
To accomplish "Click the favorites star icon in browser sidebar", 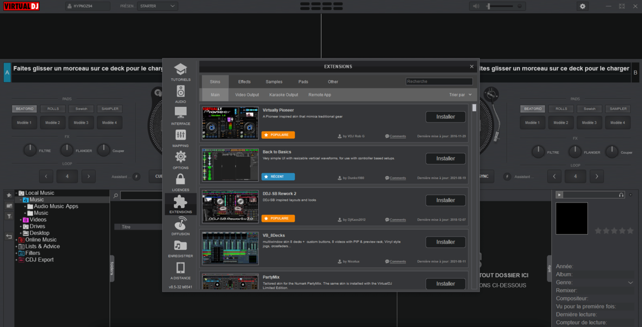I will [9, 195].
